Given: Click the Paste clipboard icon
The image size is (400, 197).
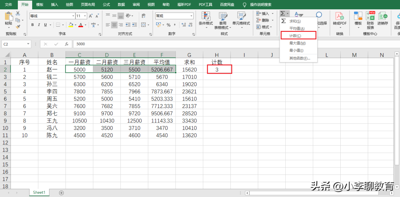Looking at the screenshot, I should point(8,17).
